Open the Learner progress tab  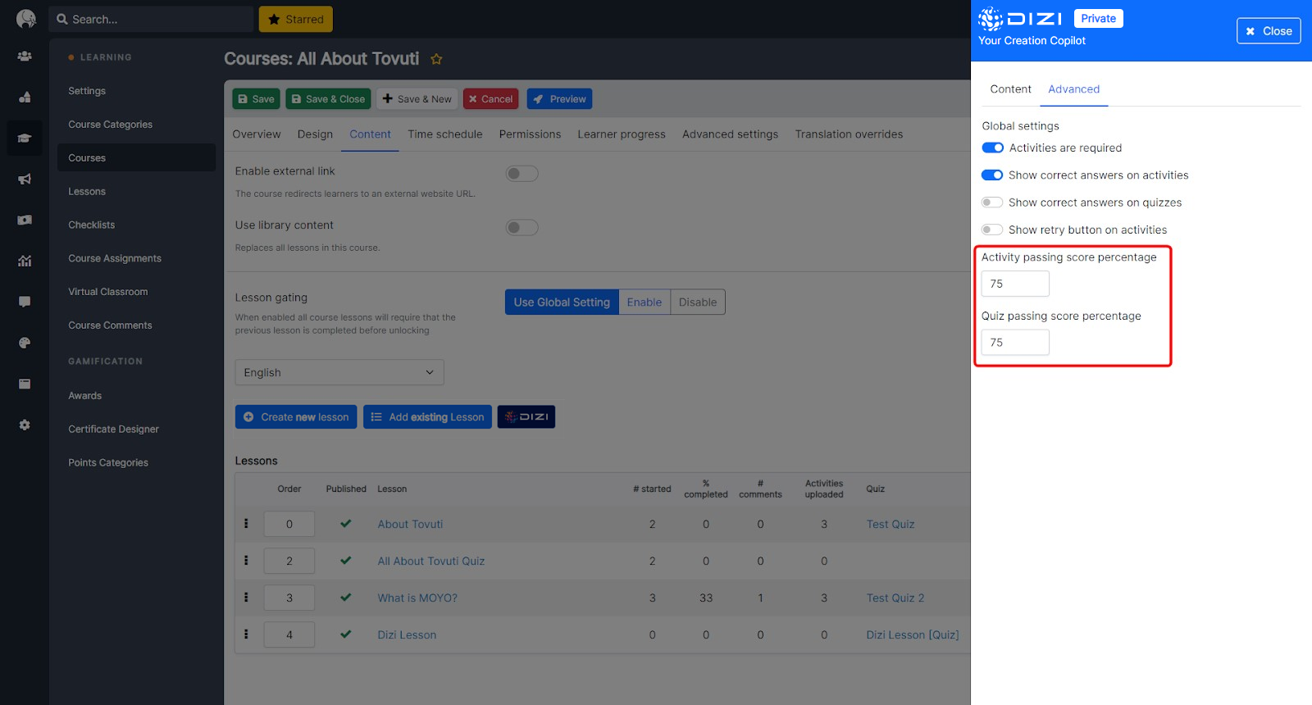(x=622, y=134)
